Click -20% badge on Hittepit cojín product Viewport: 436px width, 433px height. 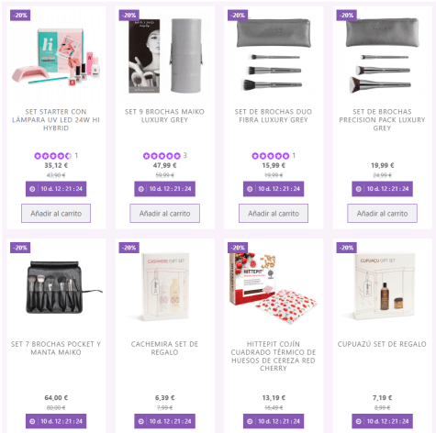(238, 248)
